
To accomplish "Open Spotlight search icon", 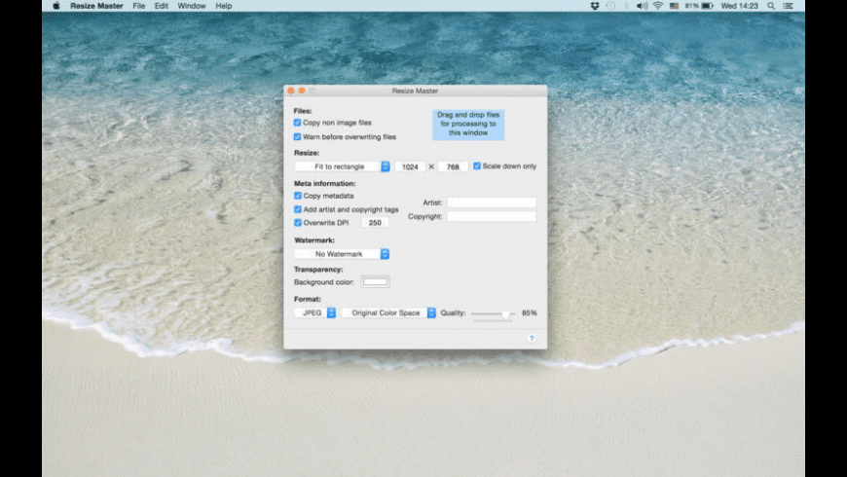I will pos(771,6).
